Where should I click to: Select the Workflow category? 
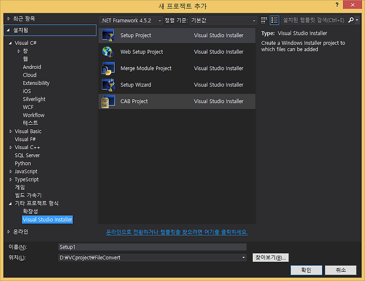pos(33,115)
